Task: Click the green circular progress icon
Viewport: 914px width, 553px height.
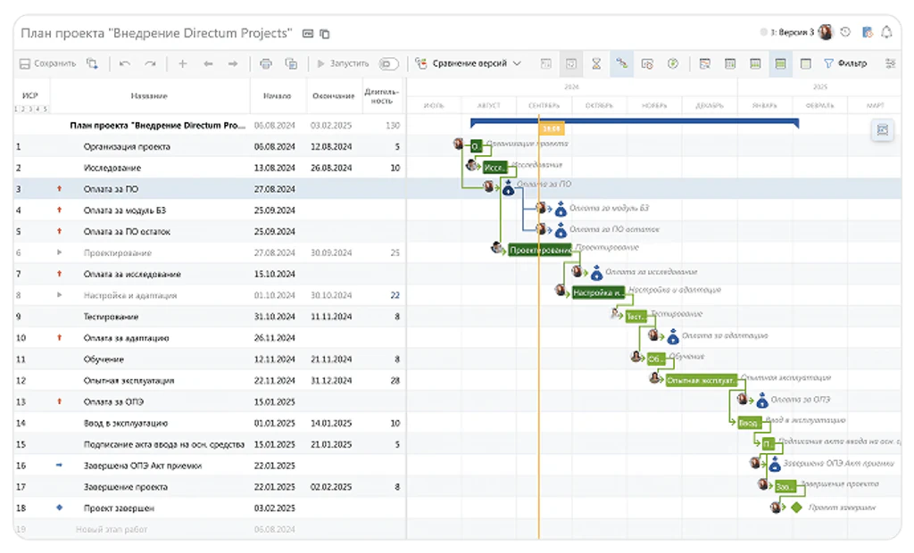Action: (x=673, y=63)
